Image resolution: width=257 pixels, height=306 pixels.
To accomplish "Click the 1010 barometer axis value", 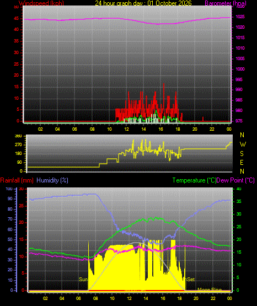I will coord(240,48).
